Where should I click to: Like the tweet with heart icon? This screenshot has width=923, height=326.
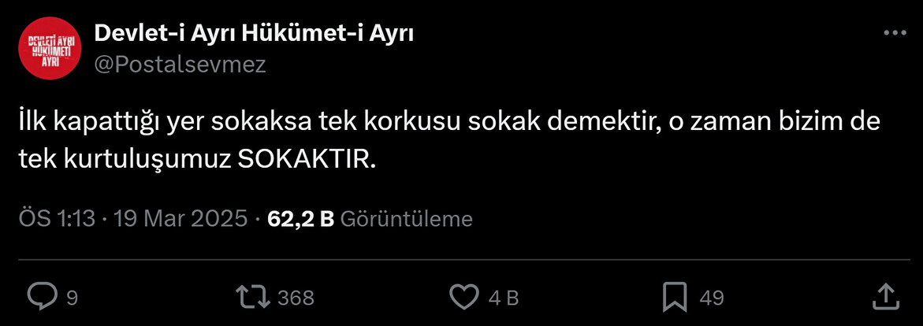point(463,297)
